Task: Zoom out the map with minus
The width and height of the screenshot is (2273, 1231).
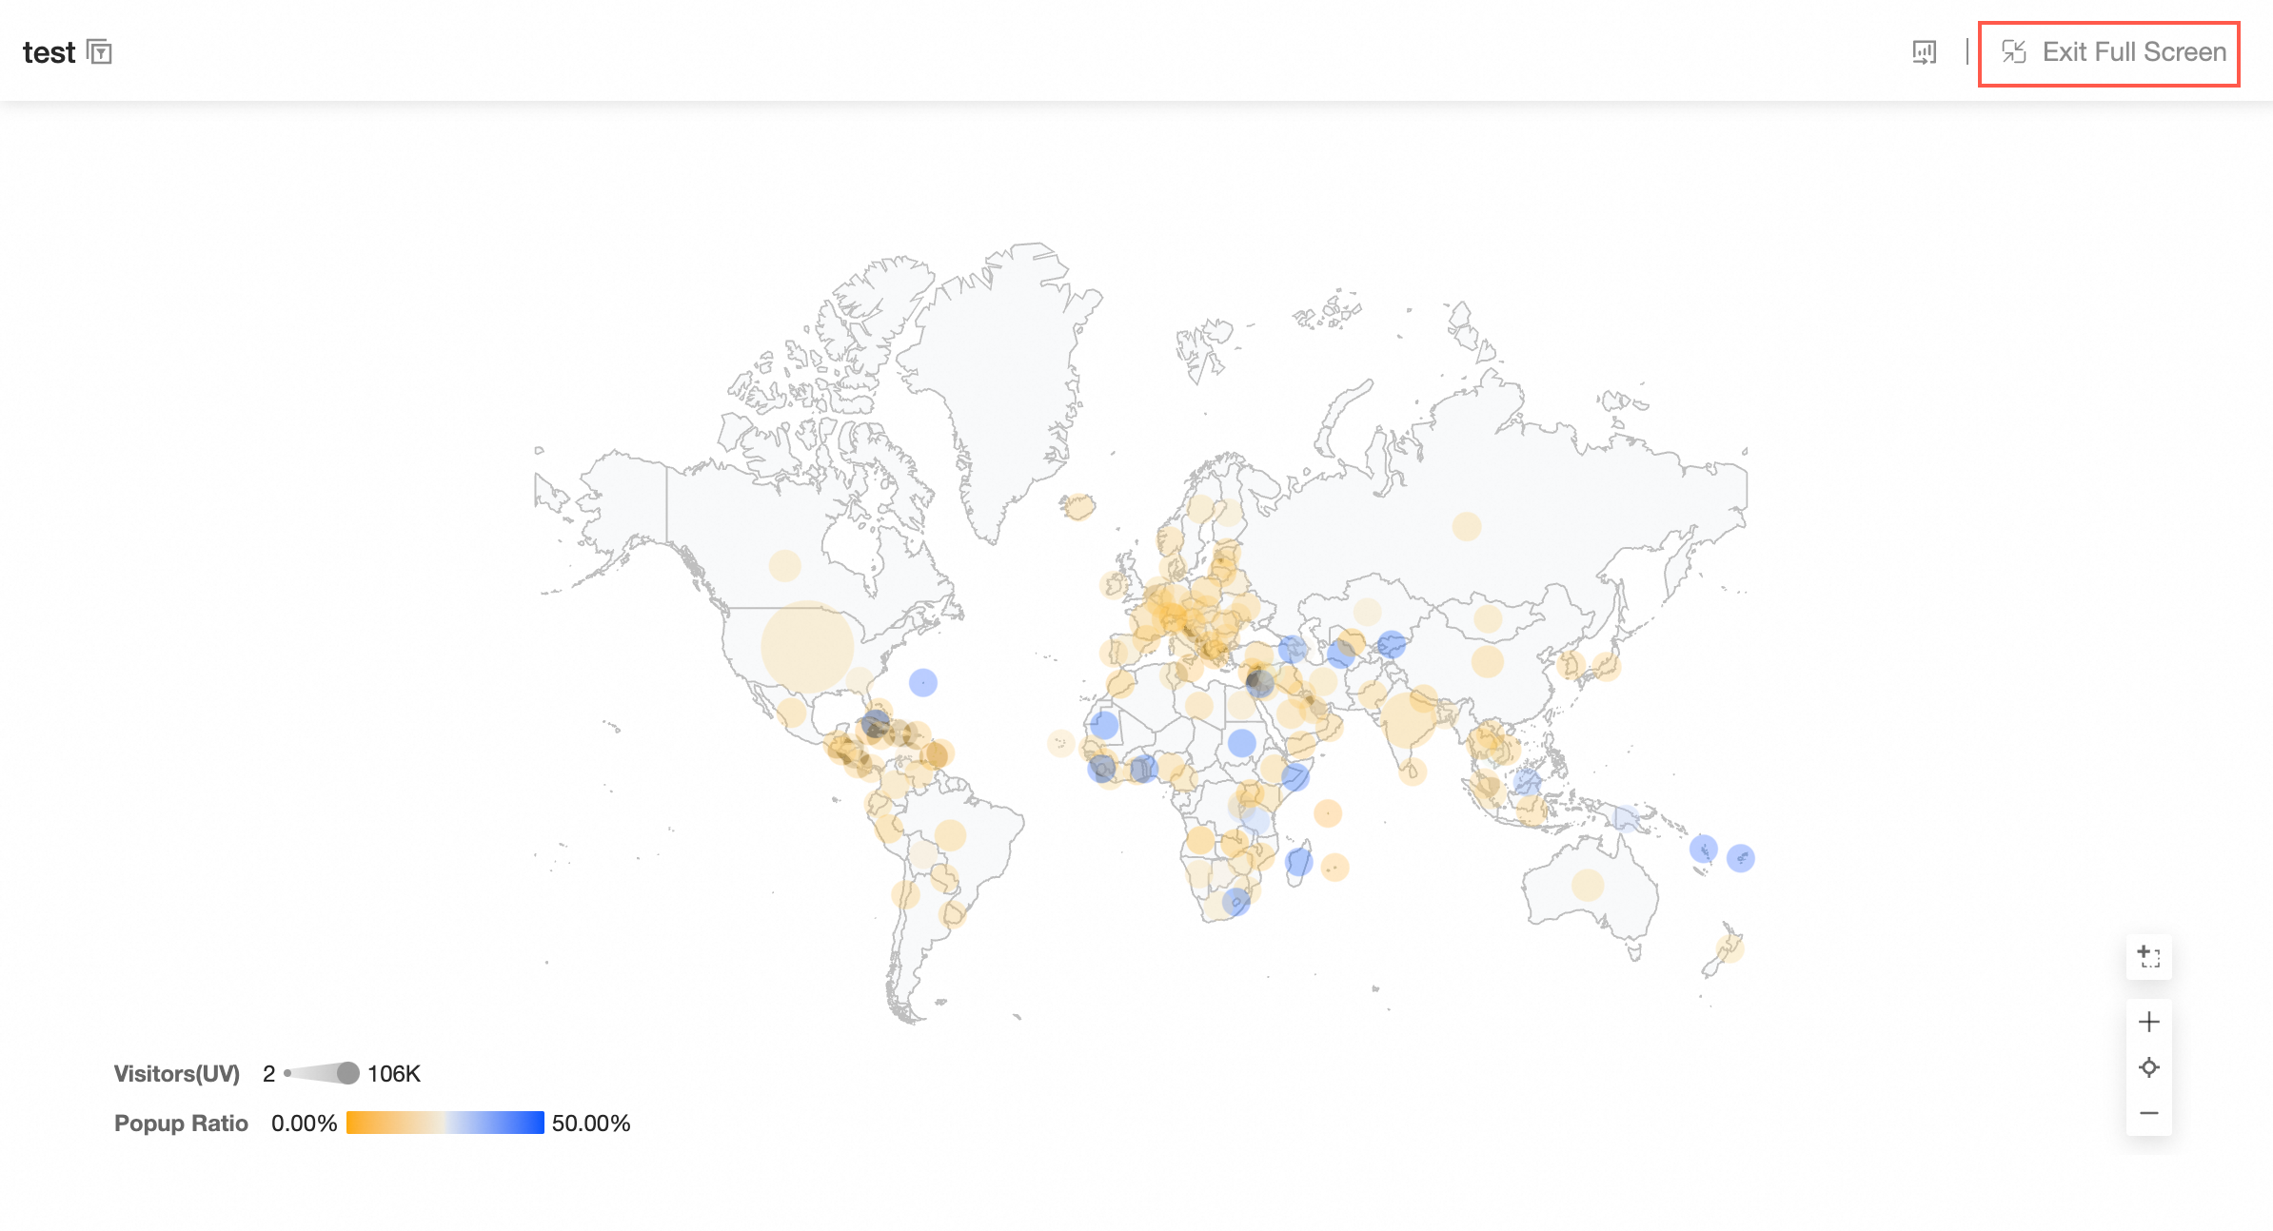Action: [2148, 1113]
